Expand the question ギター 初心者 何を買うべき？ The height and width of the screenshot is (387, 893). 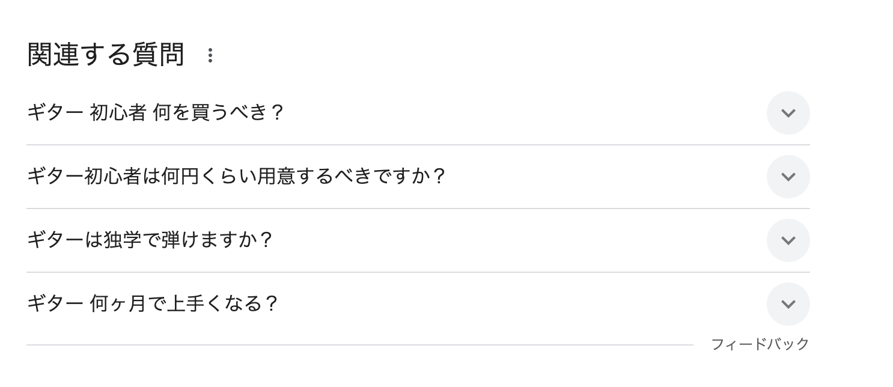click(397, 113)
